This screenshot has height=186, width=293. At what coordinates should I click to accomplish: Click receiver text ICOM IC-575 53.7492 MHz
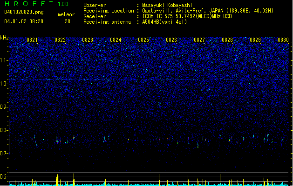(187, 16)
